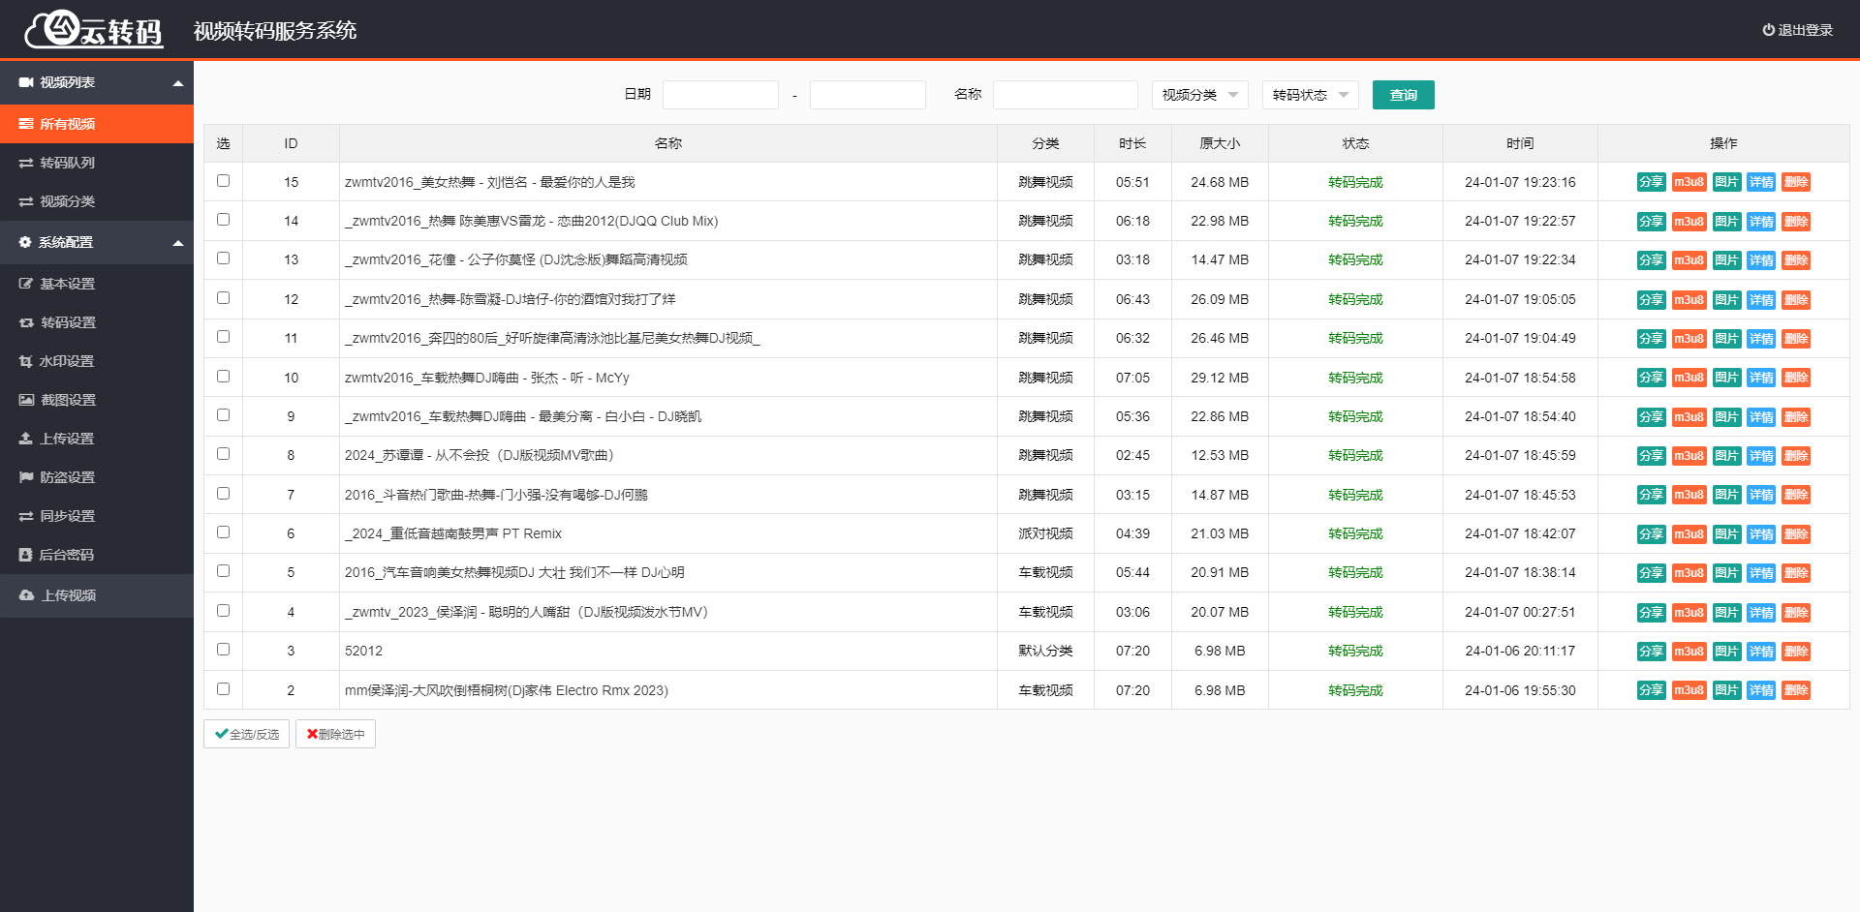Click the 名称 search input field
The height and width of the screenshot is (912, 1860).
pos(1066,95)
